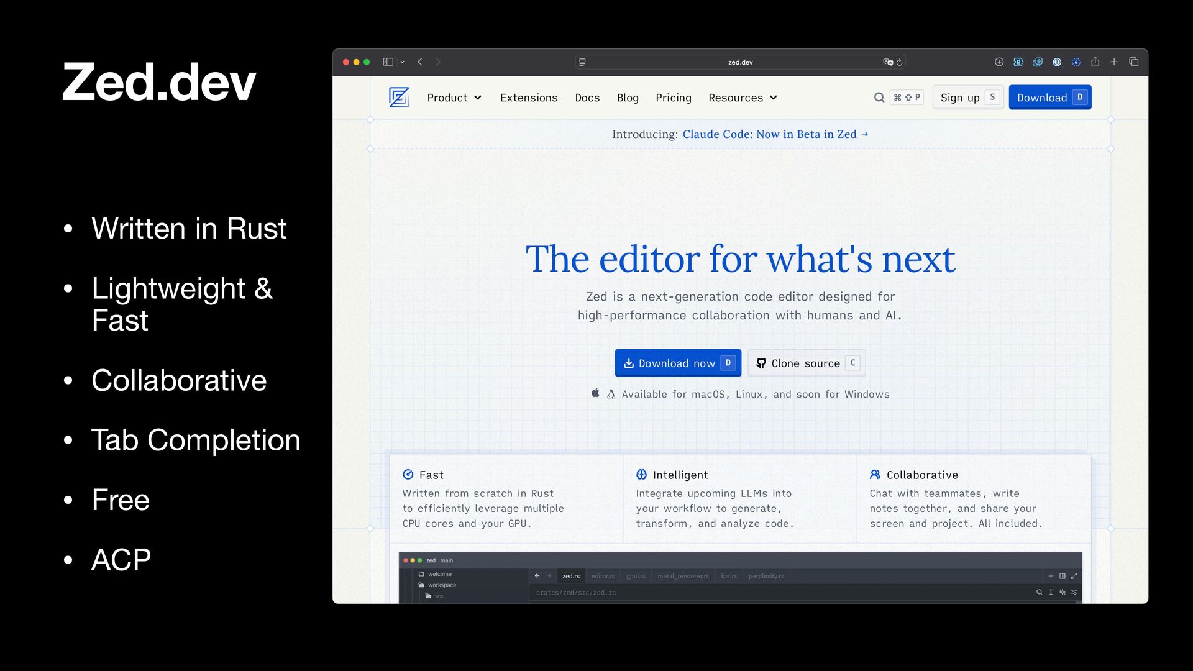
Task: Go forward with Safari's forward arrow
Action: pyautogui.click(x=438, y=62)
